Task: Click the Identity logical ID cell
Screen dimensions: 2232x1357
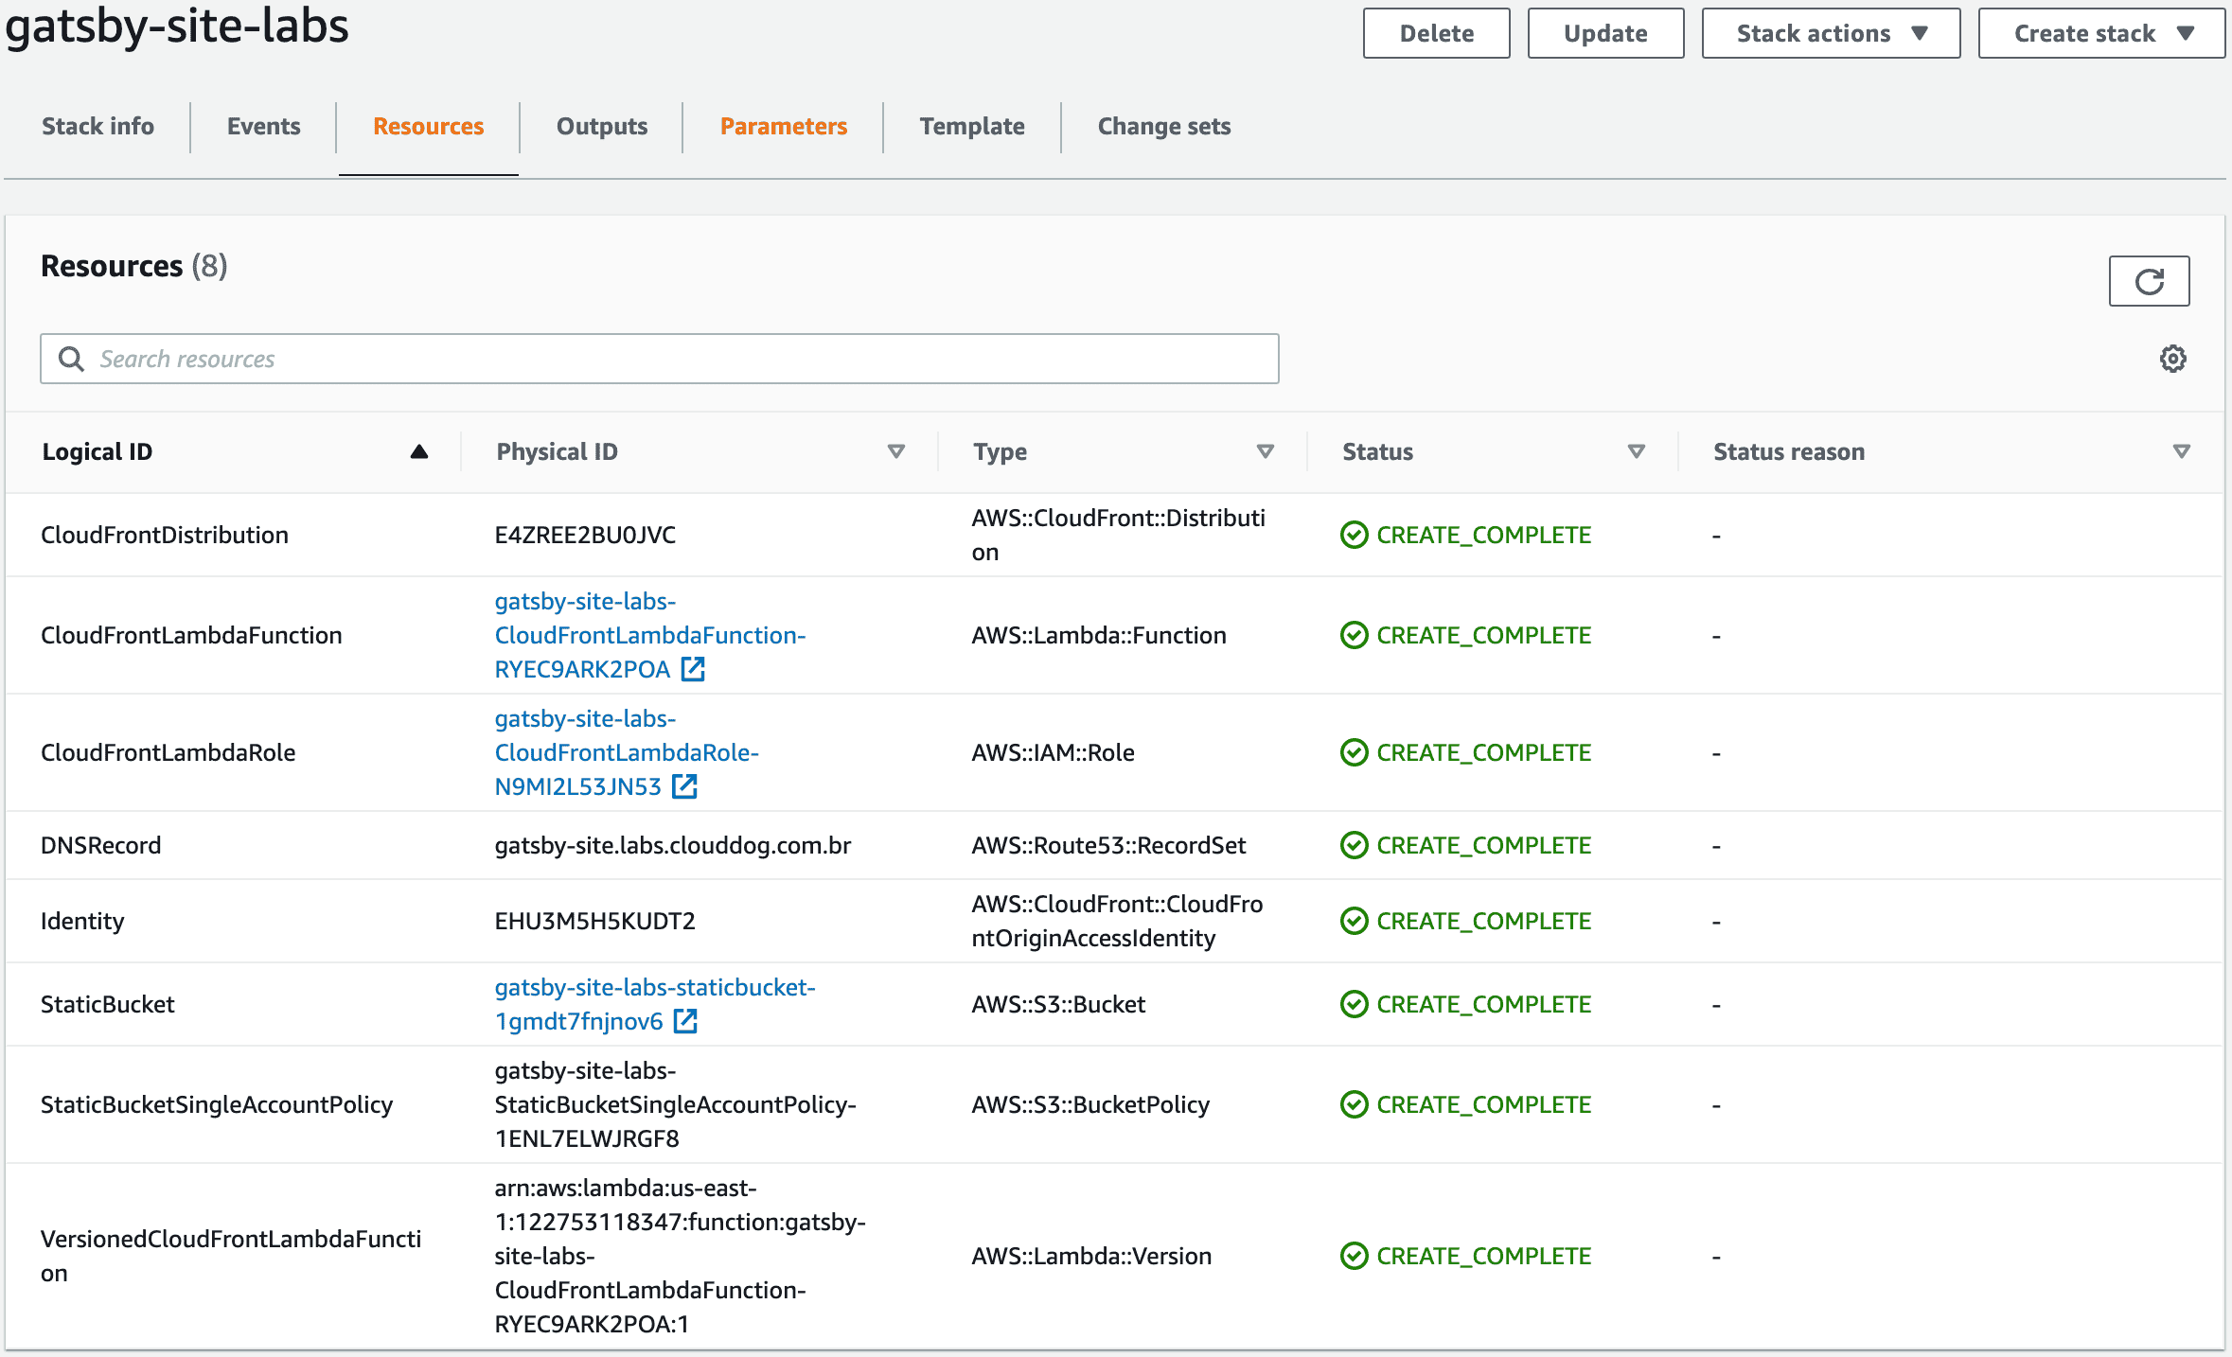Action: point(82,921)
